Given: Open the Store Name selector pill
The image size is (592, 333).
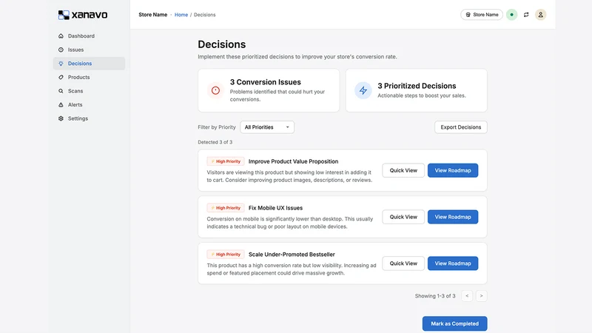Looking at the screenshot, I should (482, 15).
